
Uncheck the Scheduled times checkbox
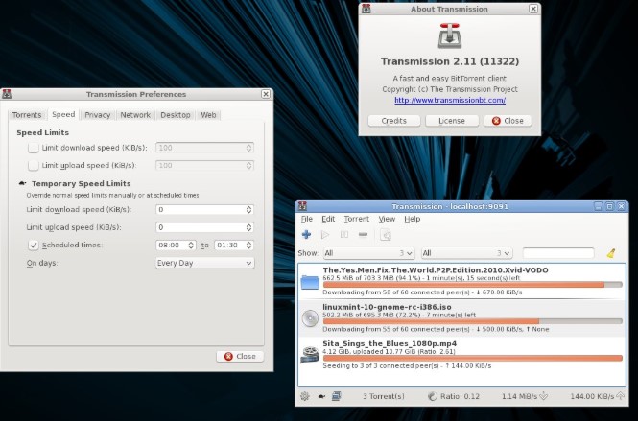[x=33, y=246]
